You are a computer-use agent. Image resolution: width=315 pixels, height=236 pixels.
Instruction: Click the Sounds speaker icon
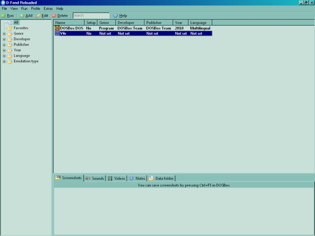pos(88,178)
